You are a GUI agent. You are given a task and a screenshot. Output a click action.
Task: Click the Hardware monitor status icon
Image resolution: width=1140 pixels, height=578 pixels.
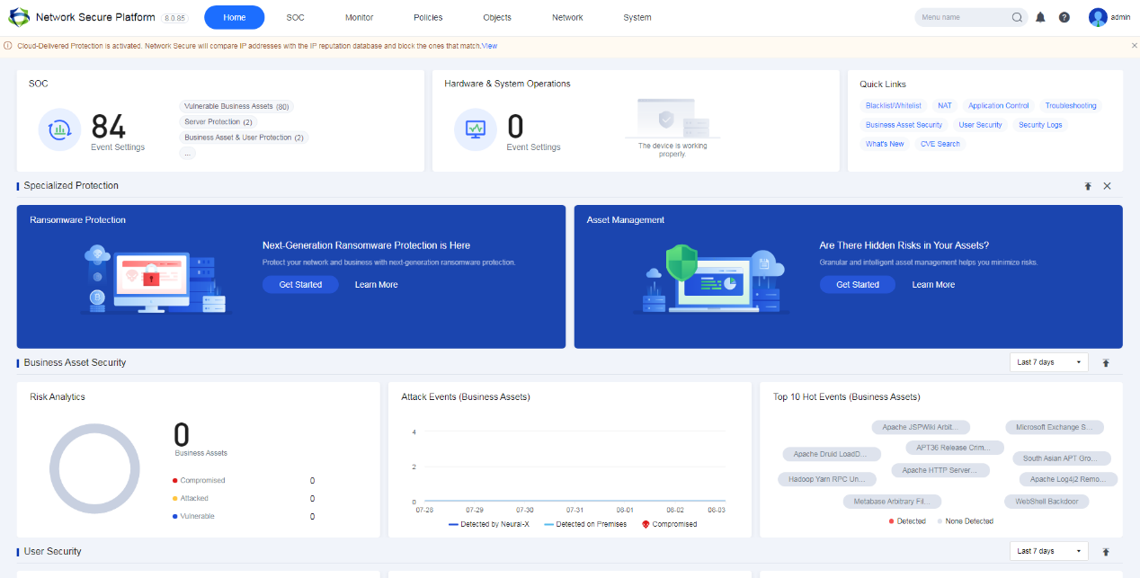tap(476, 129)
